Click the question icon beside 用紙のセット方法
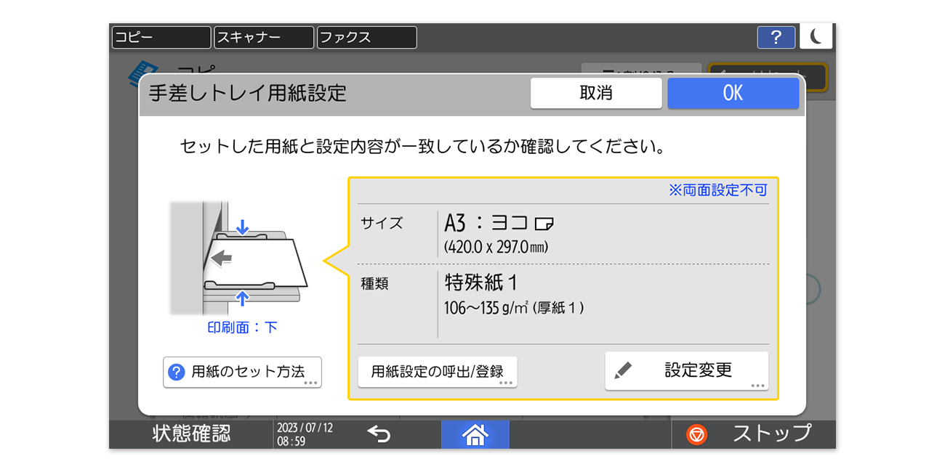This screenshot has height=472, width=945. (176, 372)
